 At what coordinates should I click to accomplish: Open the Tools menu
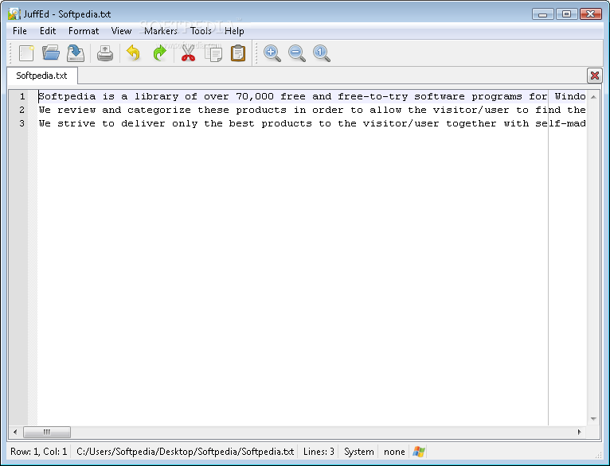click(x=201, y=31)
